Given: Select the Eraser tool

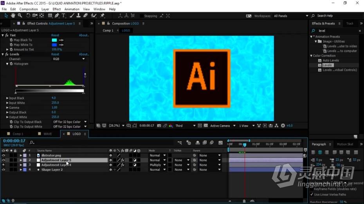Looking at the screenshot, I should [x=85, y=16].
